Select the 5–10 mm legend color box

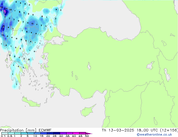tap(31, 133)
